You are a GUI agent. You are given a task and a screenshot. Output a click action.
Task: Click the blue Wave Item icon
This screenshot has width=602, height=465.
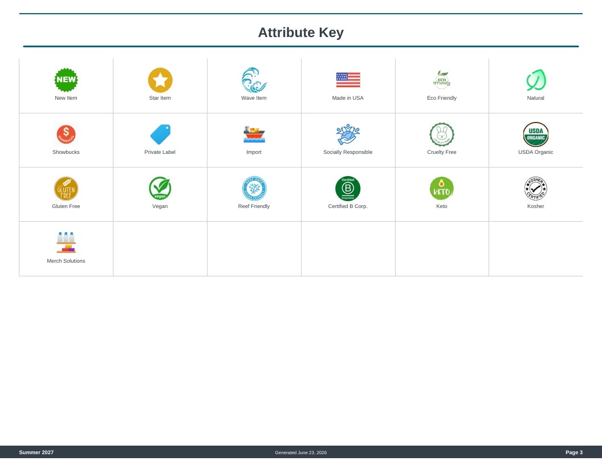(x=254, y=80)
